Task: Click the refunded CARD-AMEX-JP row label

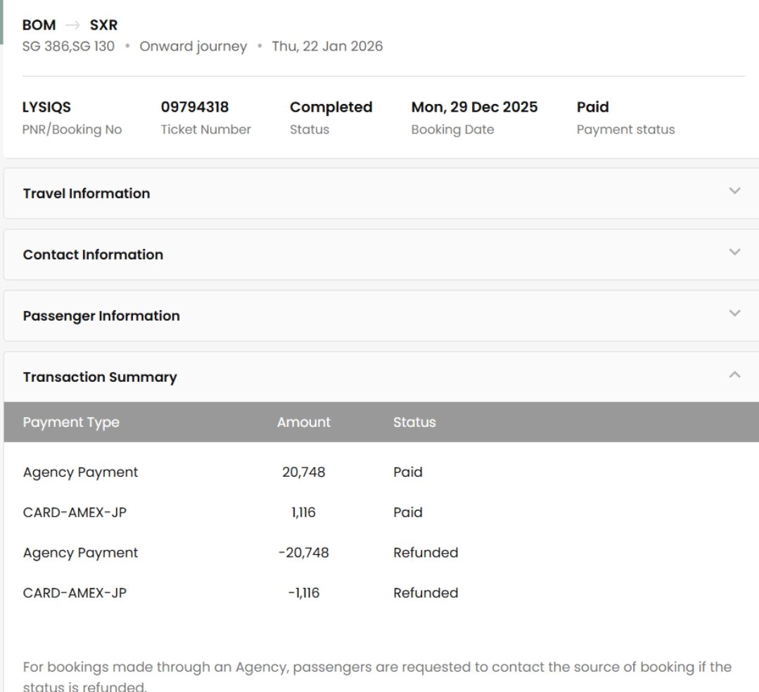Action: click(x=75, y=593)
